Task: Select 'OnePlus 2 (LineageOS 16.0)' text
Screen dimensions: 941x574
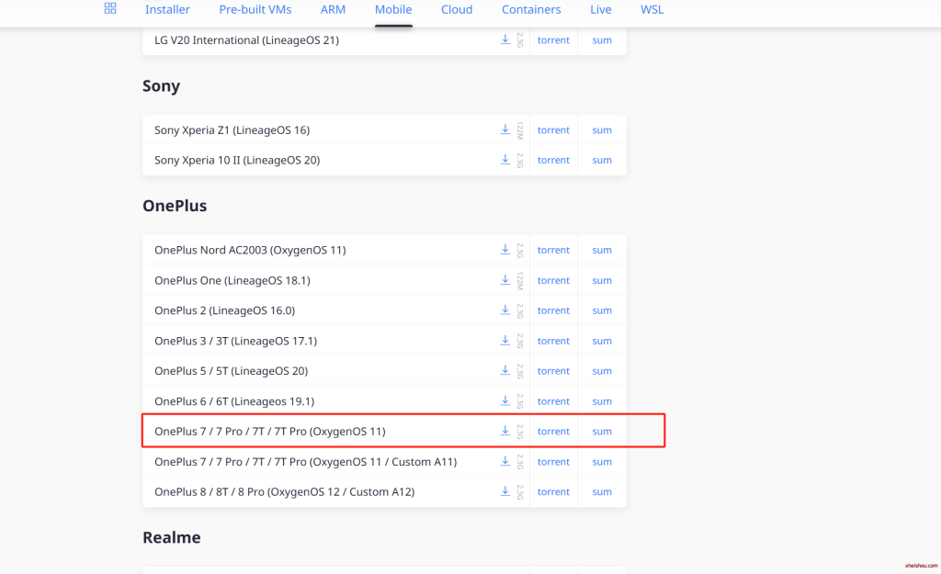Action: [225, 310]
